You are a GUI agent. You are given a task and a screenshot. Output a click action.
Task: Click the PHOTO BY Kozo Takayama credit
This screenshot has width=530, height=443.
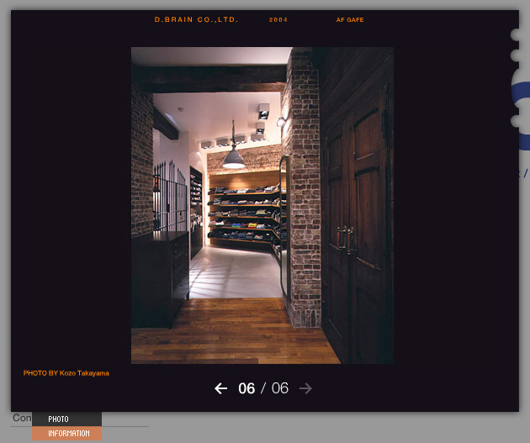click(66, 373)
